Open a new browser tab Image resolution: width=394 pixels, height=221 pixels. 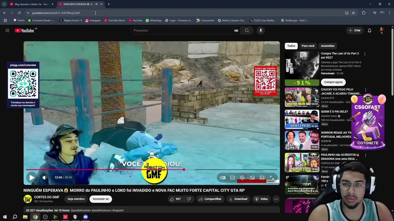coord(109,4)
